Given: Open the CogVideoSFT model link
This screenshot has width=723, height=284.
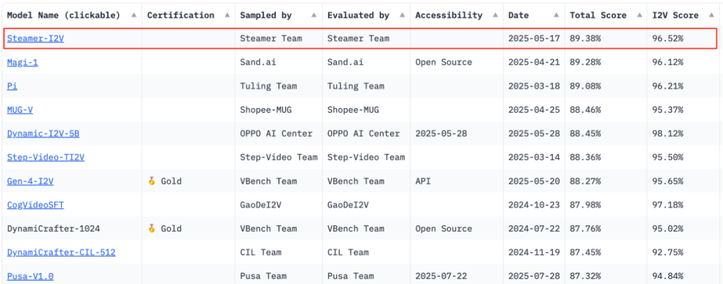Looking at the screenshot, I should (35, 204).
